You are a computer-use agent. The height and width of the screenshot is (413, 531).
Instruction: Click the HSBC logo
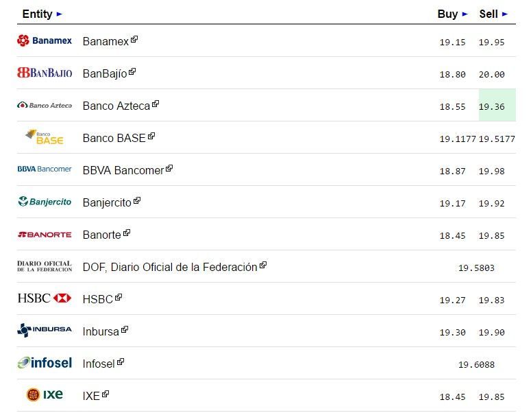coord(45,298)
